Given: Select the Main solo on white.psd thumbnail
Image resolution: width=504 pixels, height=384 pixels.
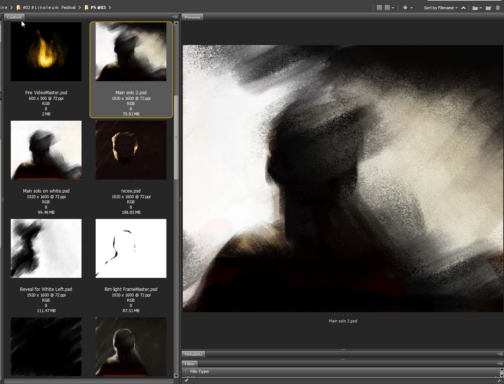Looking at the screenshot, I should click(x=46, y=150).
